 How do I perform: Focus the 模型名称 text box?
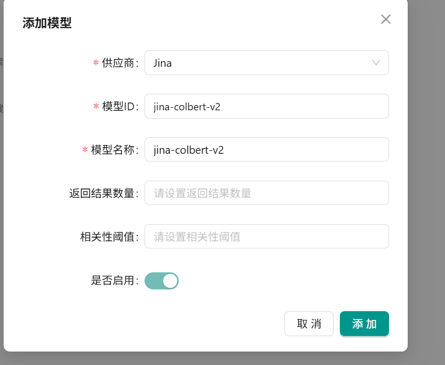[x=266, y=150]
